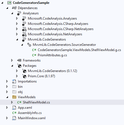Screen dimensions: 124x125
Task: Click the gears icon of MvvmLib.CodeGenerators.SourceGenerator
Action: pyautogui.click(x=29, y=45)
